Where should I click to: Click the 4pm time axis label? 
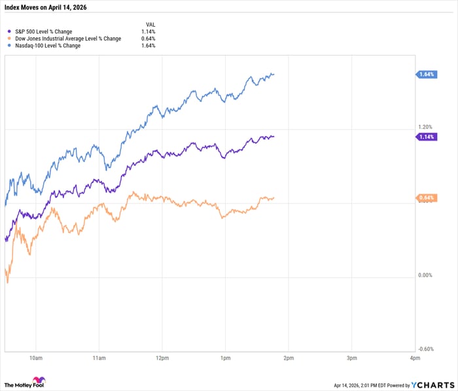(x=414, y=359)
